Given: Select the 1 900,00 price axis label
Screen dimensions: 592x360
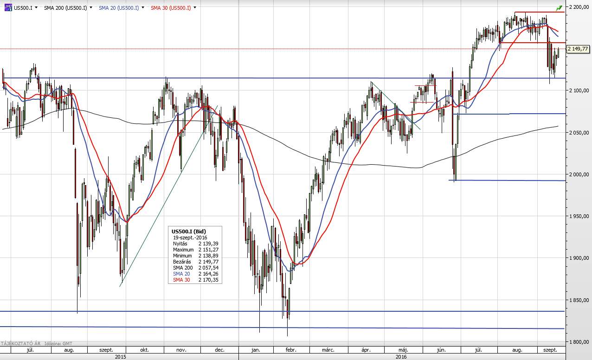Looking at the screenshot, I should pyautogui.click(x=579, y=258).
